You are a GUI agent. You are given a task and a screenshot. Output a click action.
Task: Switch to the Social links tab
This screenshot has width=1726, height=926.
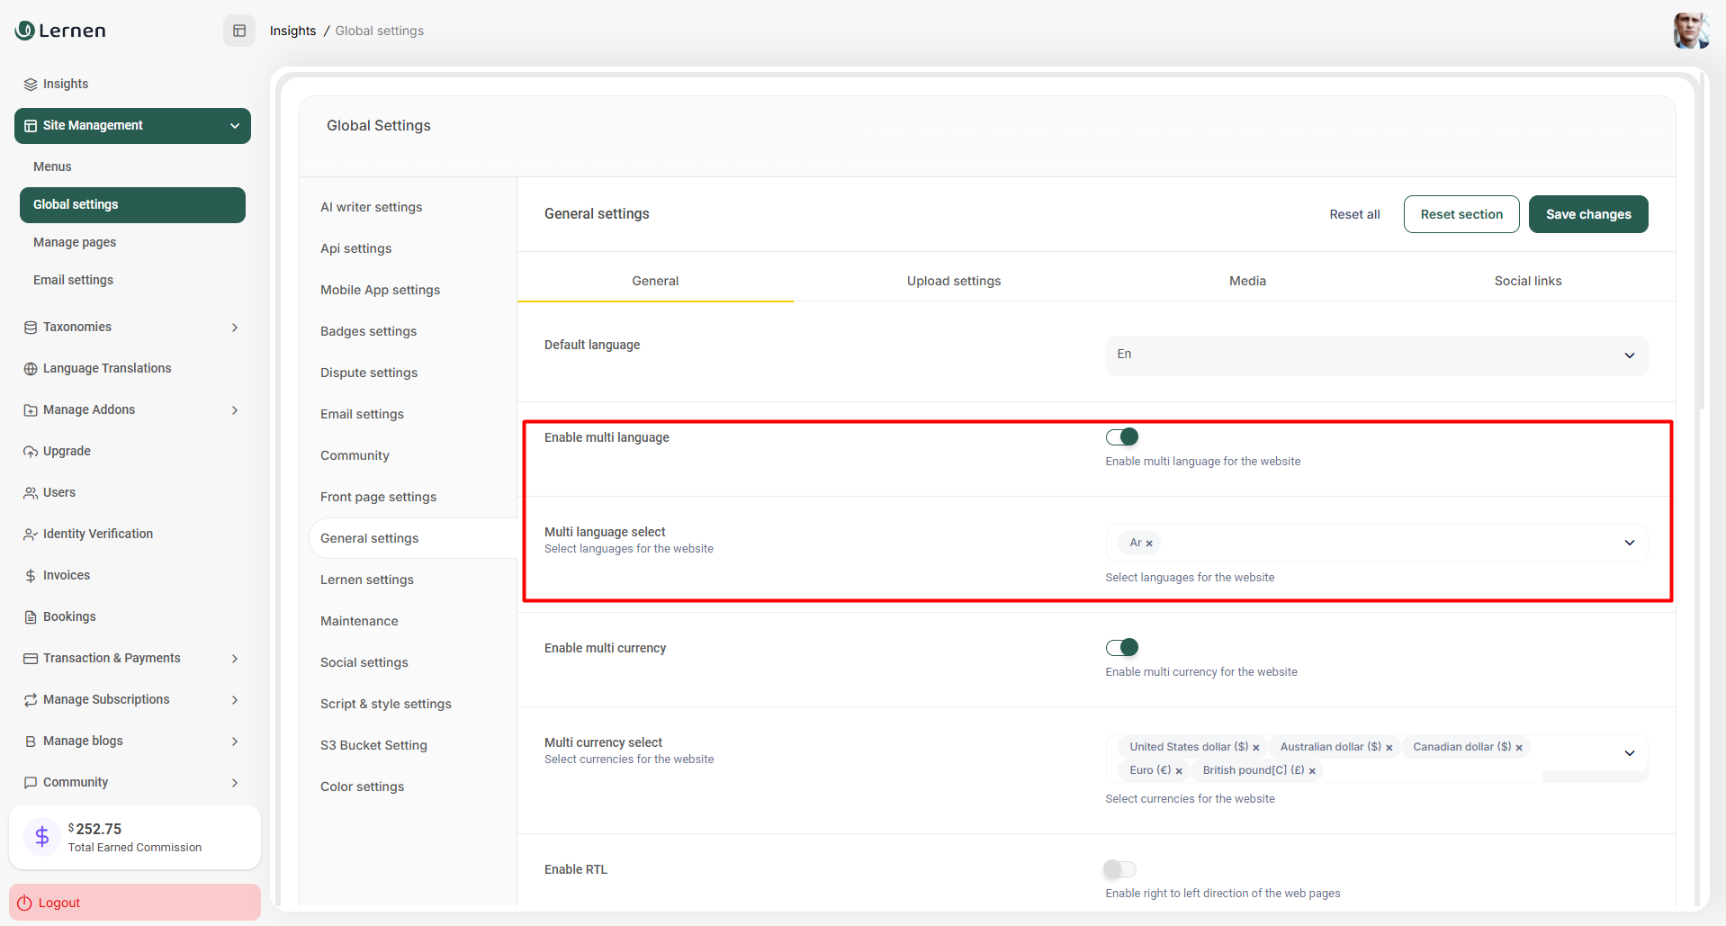[x=1527, y=281]
